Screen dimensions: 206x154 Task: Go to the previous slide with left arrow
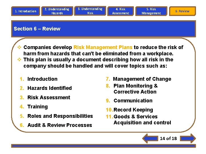click(x=150, y=138)
